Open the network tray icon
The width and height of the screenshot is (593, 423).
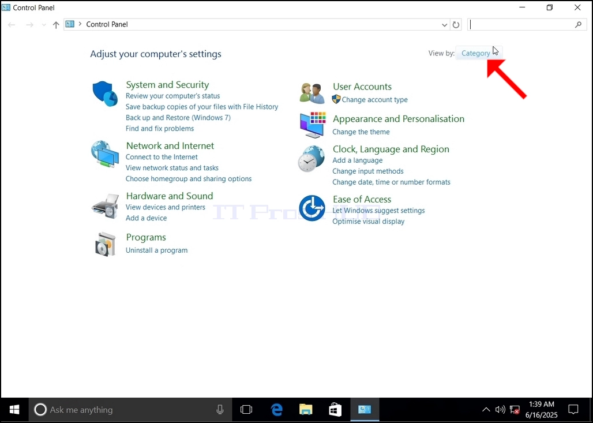515,410
